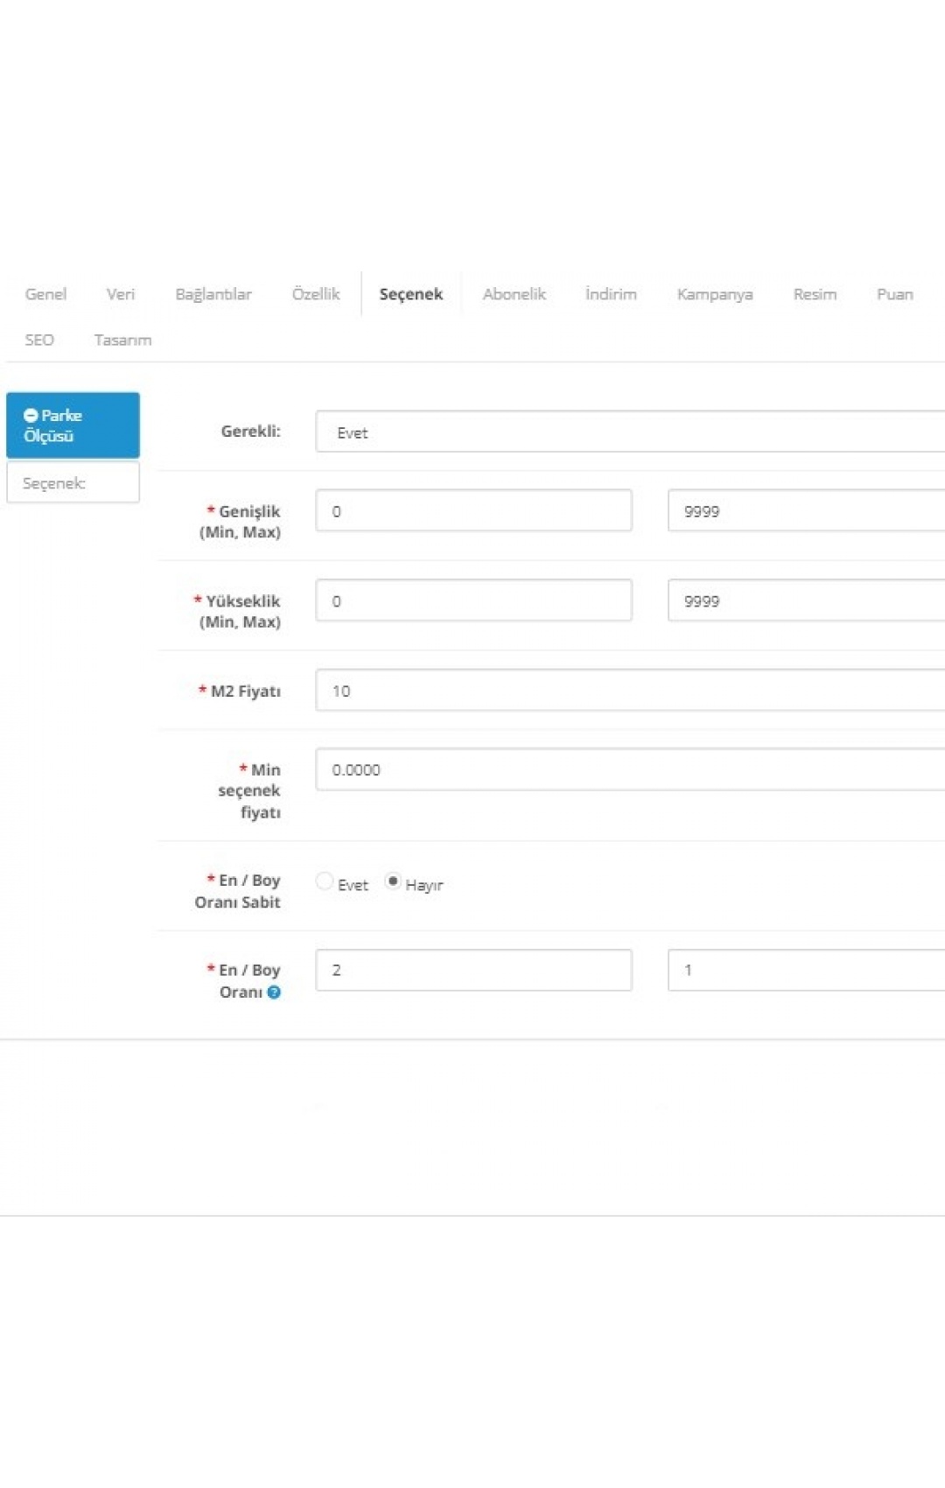Select Hayır for En / Boy Oranı Sabit
Image resolution: width=945 pixels, height=1488 pixels.
click(393, 881)
